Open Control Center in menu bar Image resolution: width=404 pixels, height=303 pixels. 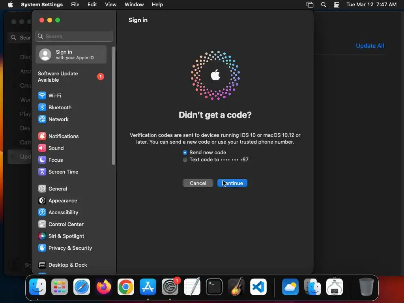(x=337, y=5)
